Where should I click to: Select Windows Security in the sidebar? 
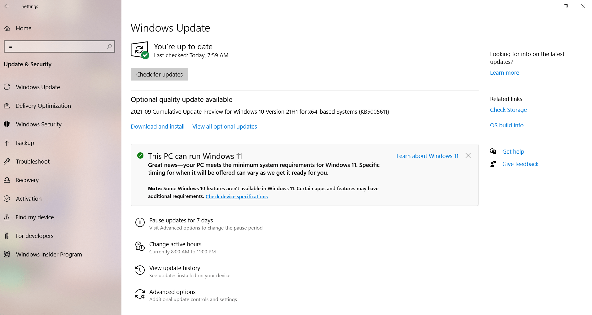[39, 125]
